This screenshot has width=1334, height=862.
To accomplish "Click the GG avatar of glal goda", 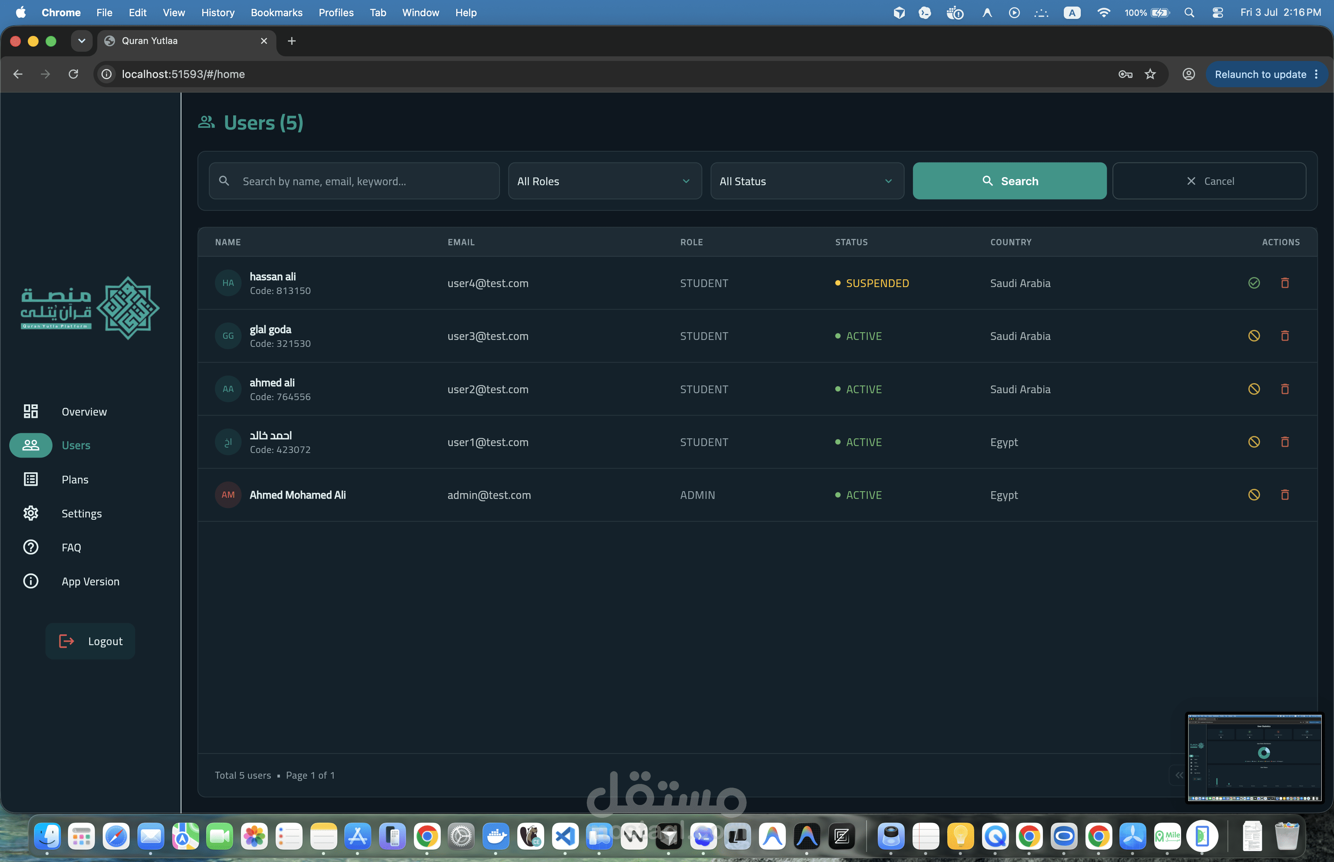I will pos(228,336).
